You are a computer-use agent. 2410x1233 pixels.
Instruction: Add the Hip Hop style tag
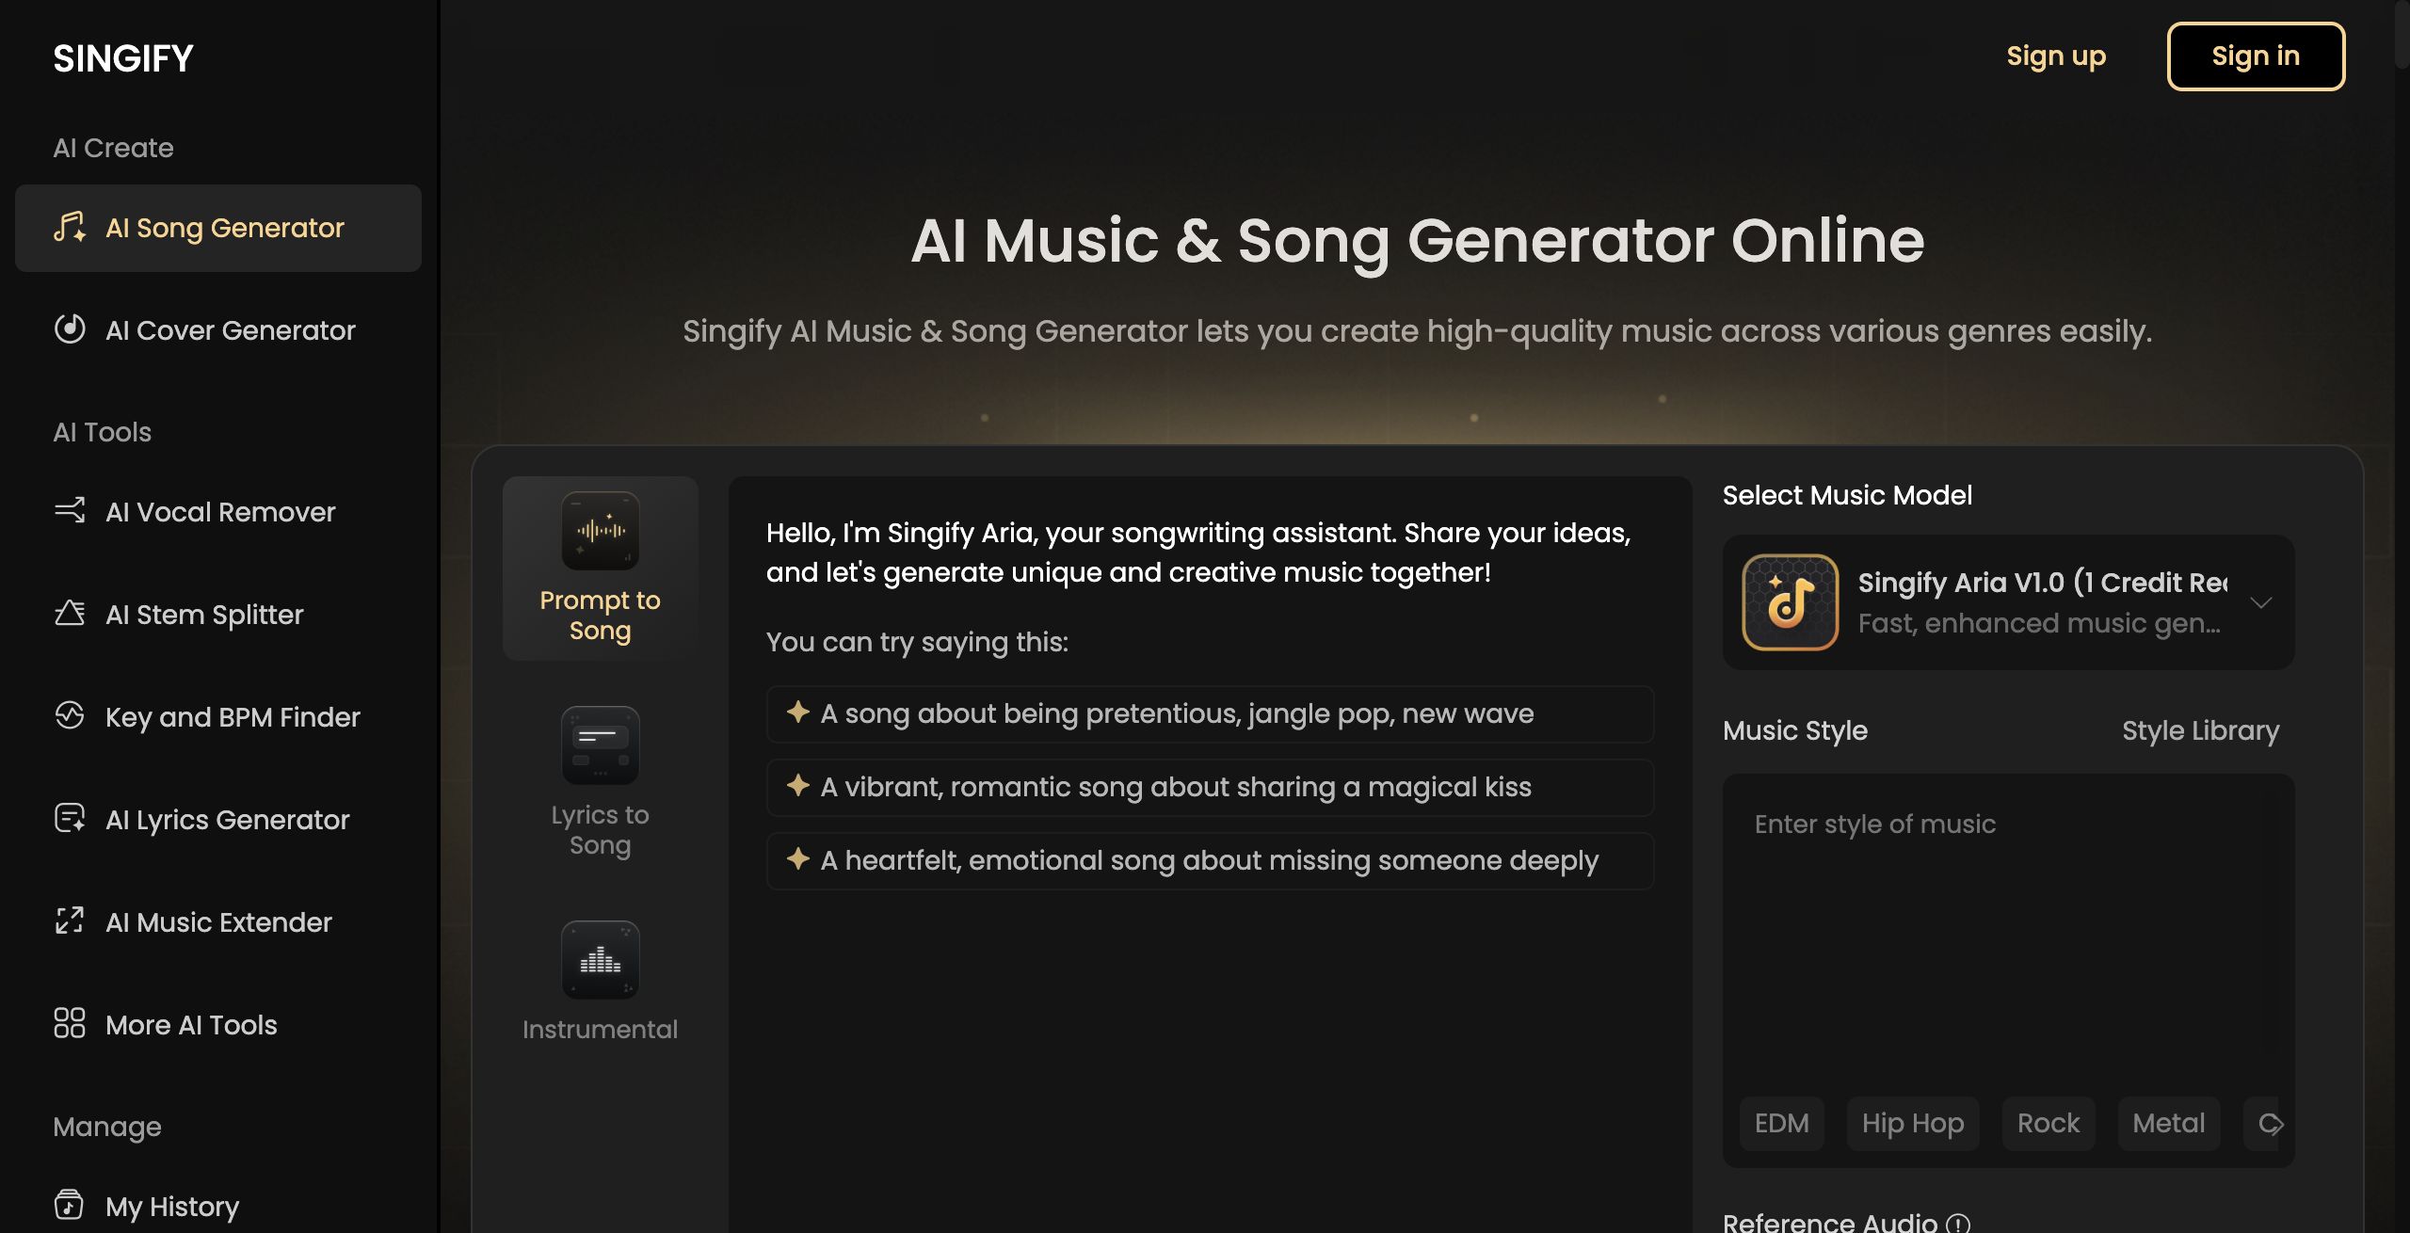pos(1913,1124)
